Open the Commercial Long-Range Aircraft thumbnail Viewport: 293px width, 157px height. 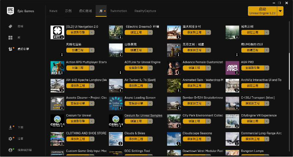[x=232, y=139]
